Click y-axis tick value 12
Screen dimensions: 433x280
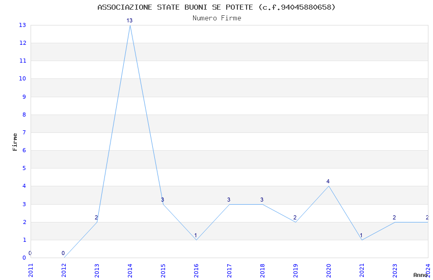point(22,43)
